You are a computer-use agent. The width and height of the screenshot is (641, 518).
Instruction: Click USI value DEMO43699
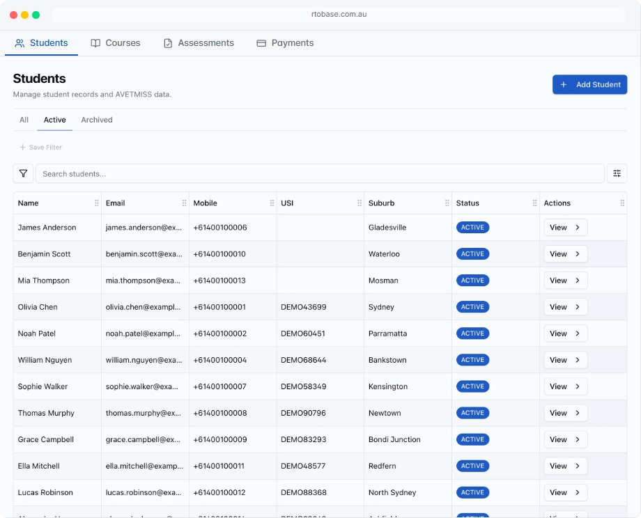coord(303,307)
